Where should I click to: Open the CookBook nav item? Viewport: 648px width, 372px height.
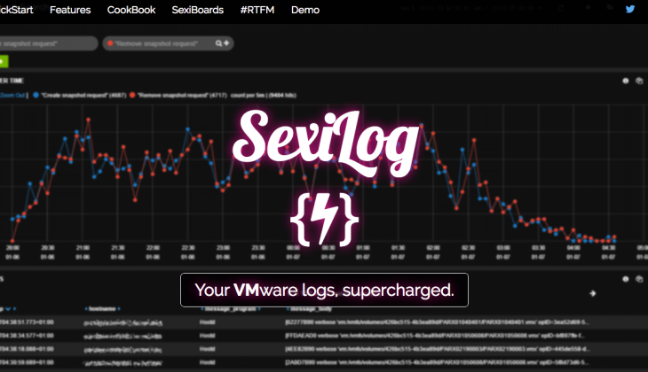[x=131, y=10]
